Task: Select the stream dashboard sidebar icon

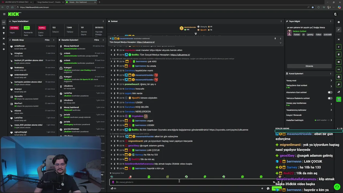Action: click(x=4, y=22)
